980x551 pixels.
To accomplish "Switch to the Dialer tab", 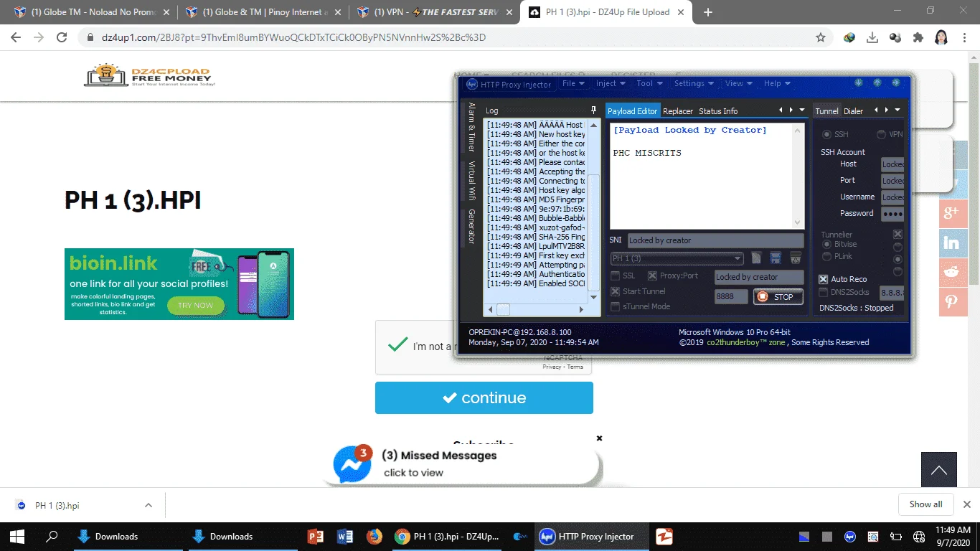I will point(854,111).
